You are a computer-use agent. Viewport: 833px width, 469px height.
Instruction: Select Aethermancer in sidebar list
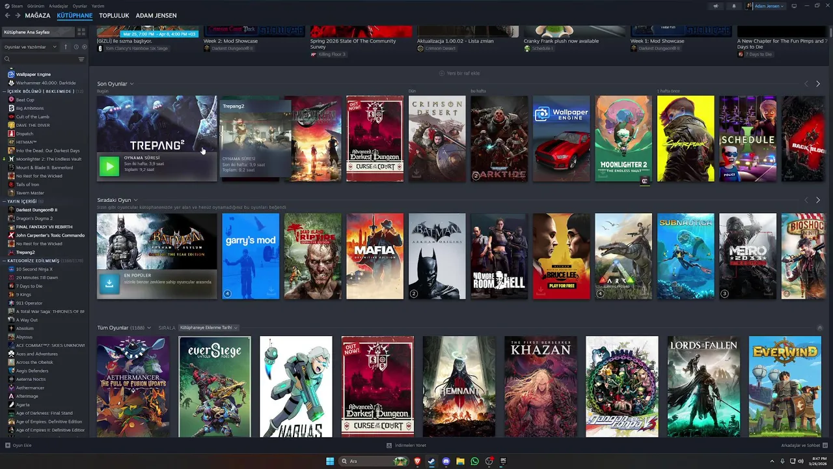coord(30,388)
